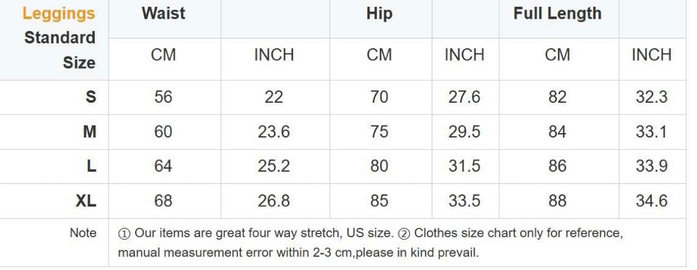Image resolution: width=697 pixels, height=270 pixels.
Task: Click the Hip column header
Action: pyautogui.click(x=379, y=14)
